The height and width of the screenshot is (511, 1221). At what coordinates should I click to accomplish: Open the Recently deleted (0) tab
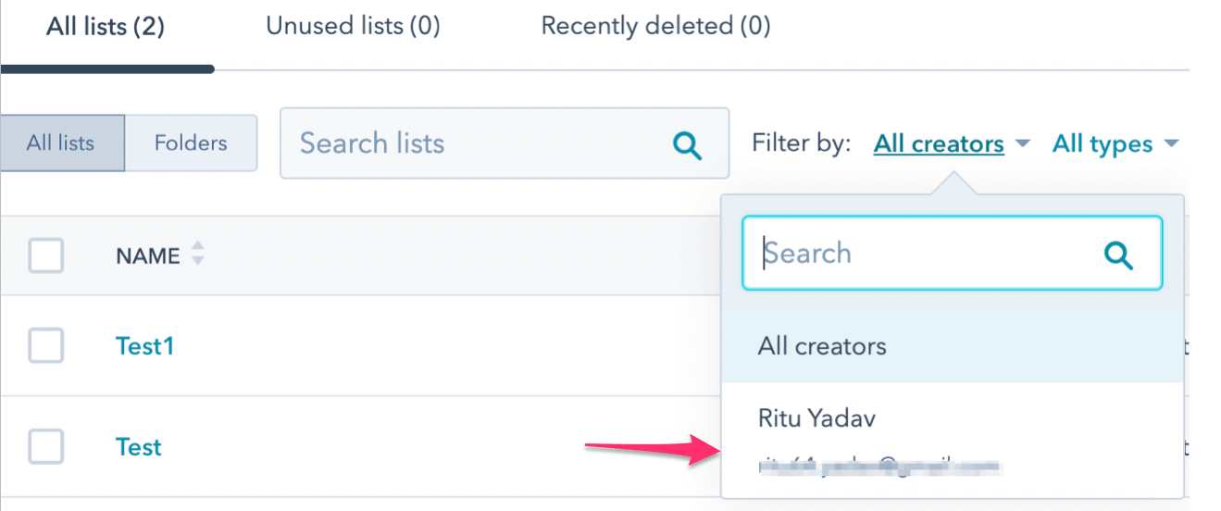(655, 26)
